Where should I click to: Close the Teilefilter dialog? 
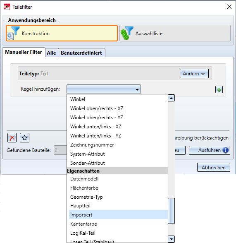pyautogui.click(x=229, y=7)
